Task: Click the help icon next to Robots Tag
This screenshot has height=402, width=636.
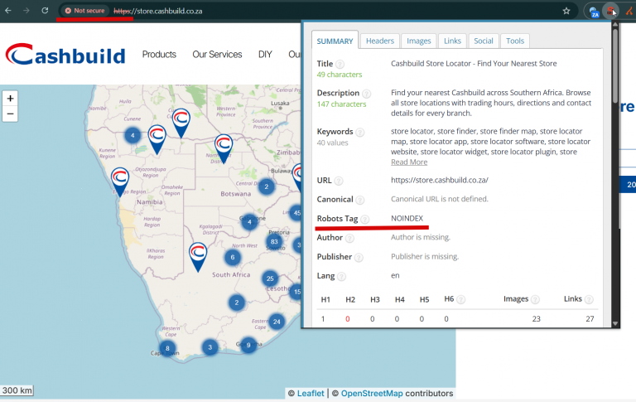Action: [365, 220]
